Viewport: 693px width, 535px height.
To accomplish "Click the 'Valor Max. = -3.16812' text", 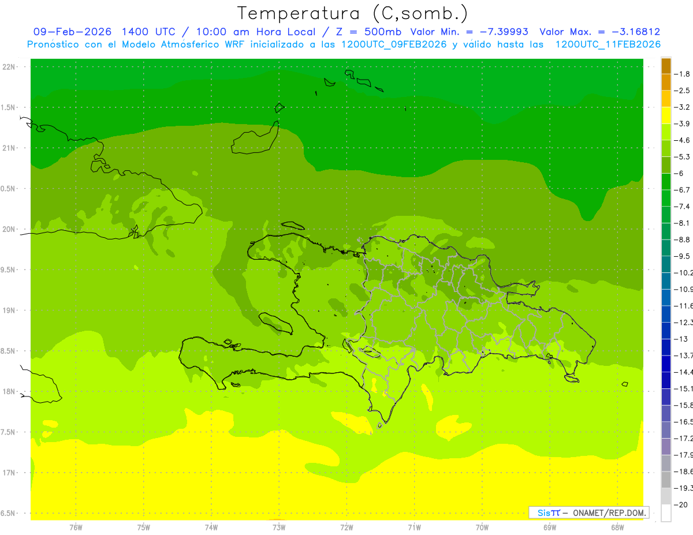I will (599, 32).
